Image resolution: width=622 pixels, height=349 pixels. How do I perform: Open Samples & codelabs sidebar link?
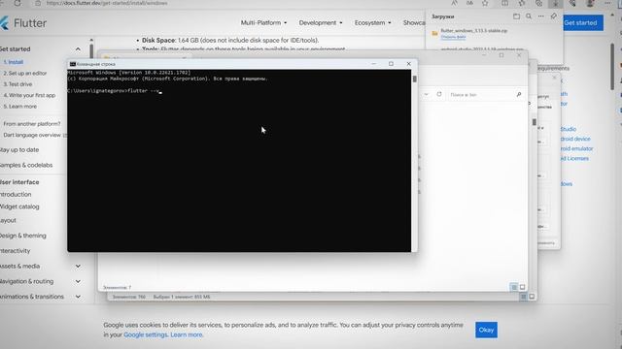(x=26, y=165)
